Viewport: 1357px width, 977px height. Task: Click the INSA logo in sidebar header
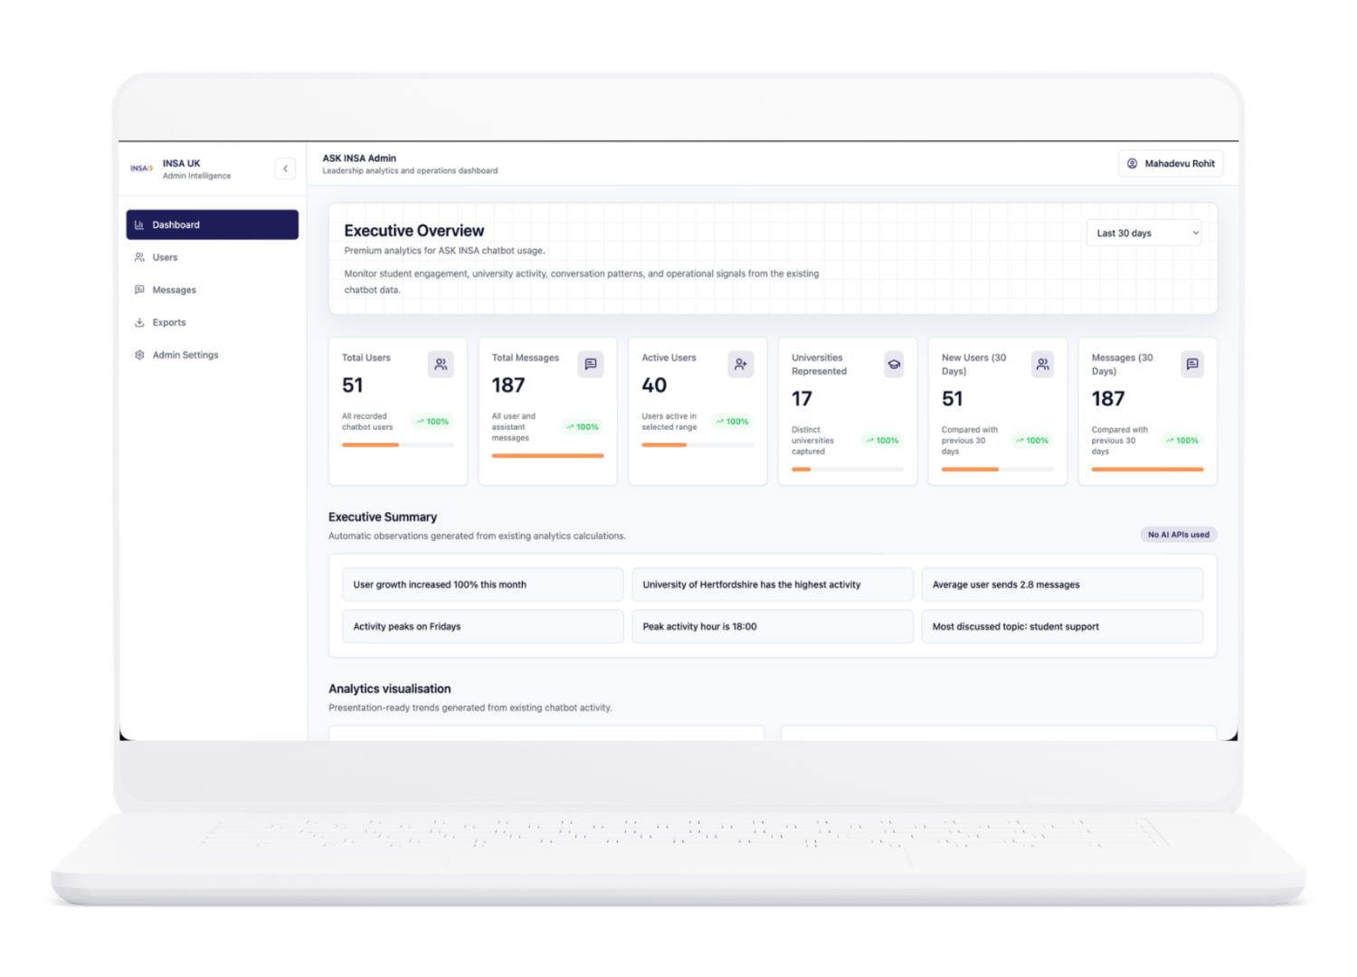coord(141,168)
